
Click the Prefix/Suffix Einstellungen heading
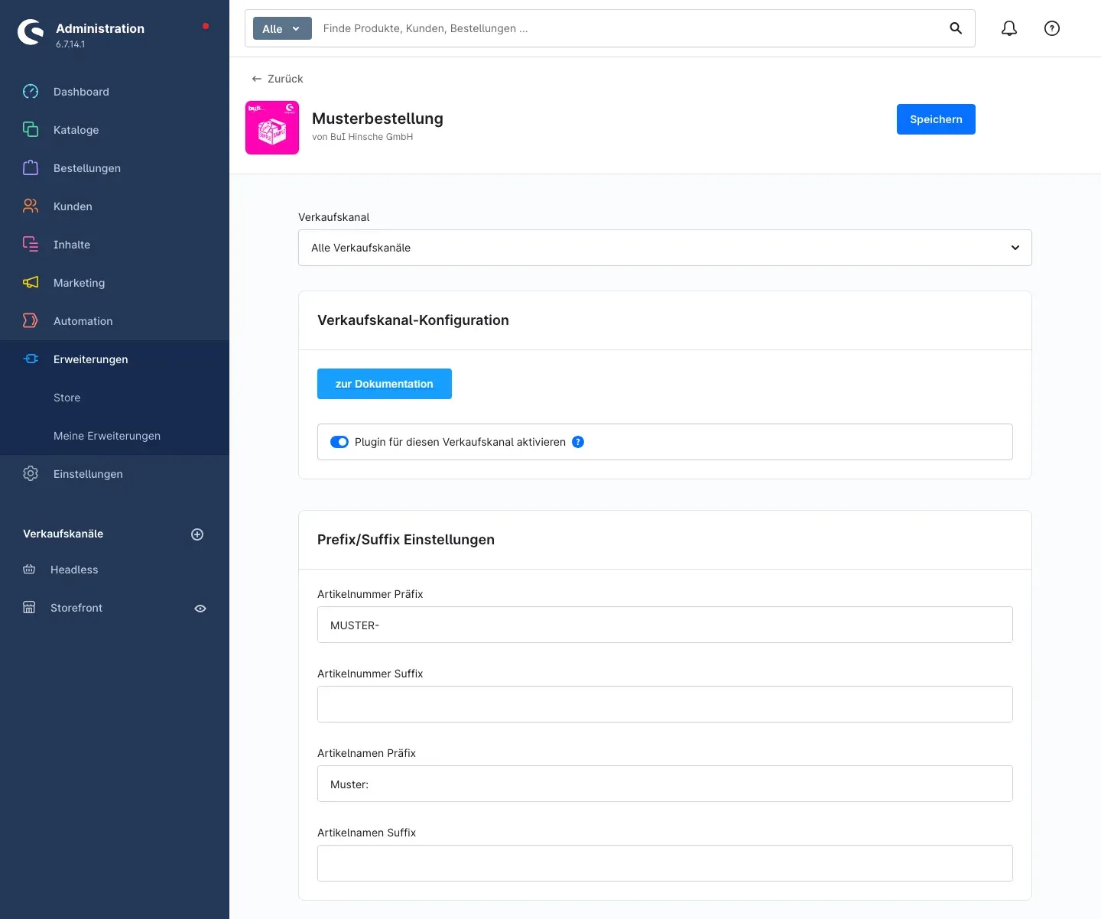click(406, 540)
